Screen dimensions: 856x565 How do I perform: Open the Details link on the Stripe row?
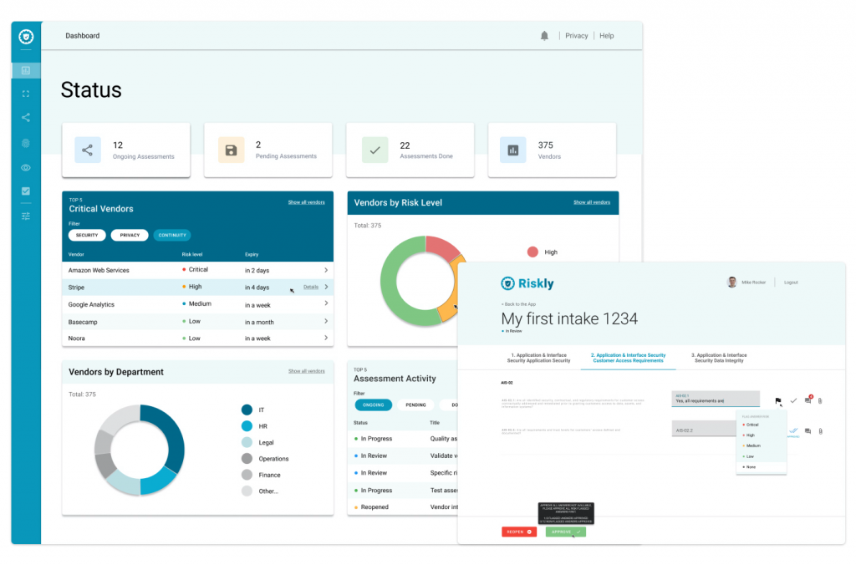point(311,288)
